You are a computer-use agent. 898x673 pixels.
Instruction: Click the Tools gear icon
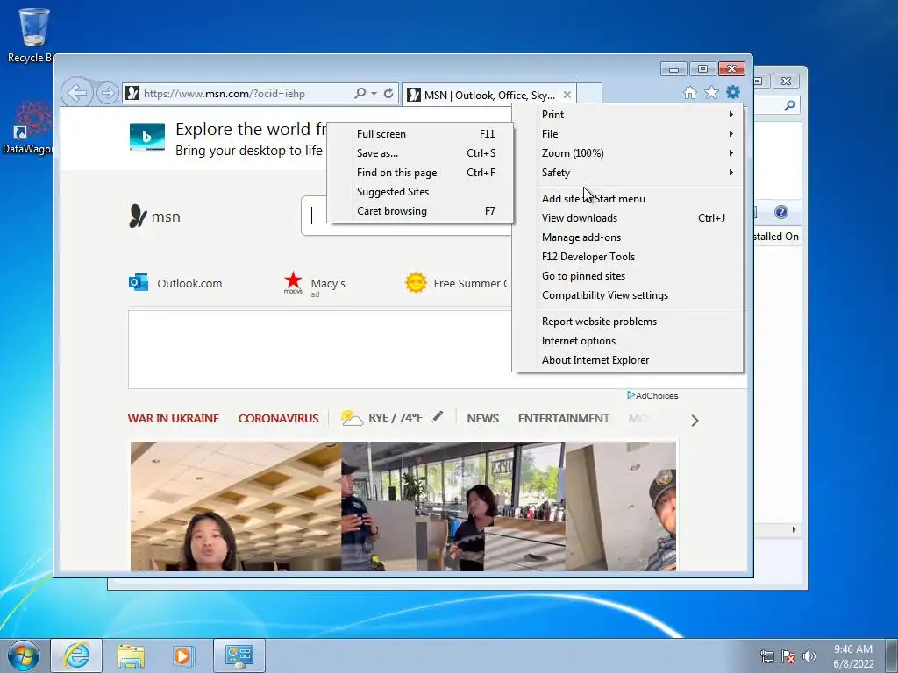733,92
